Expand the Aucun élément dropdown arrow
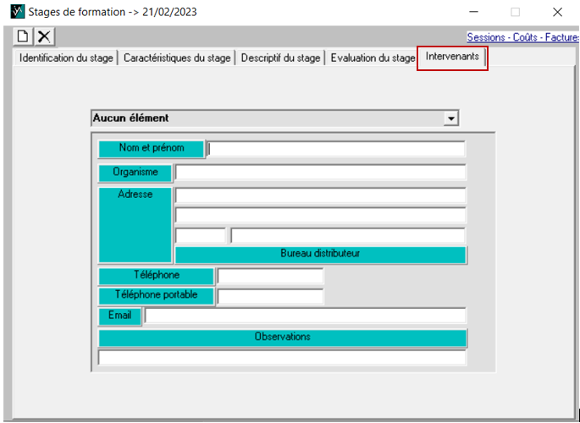The width and height of the screenshot is (580, 423). click(x=451, y=118)
